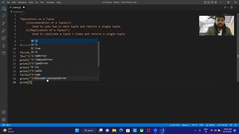Open the Source Control view

click(4, 23)
